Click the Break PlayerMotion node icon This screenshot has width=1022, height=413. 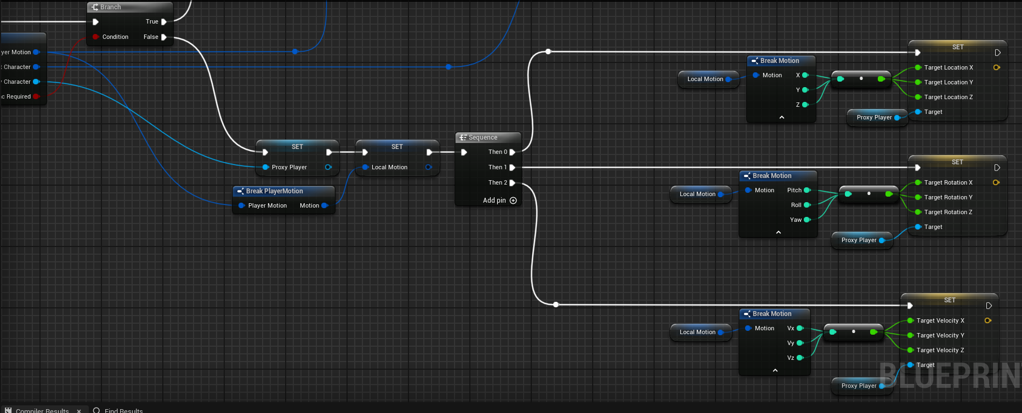point(240,191)
